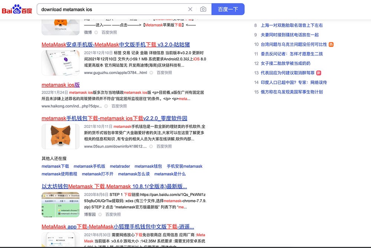Click the verification icon beside 博客园
Image resolution: width=371 pixels, height=248 pixels.
click(100, 214)
